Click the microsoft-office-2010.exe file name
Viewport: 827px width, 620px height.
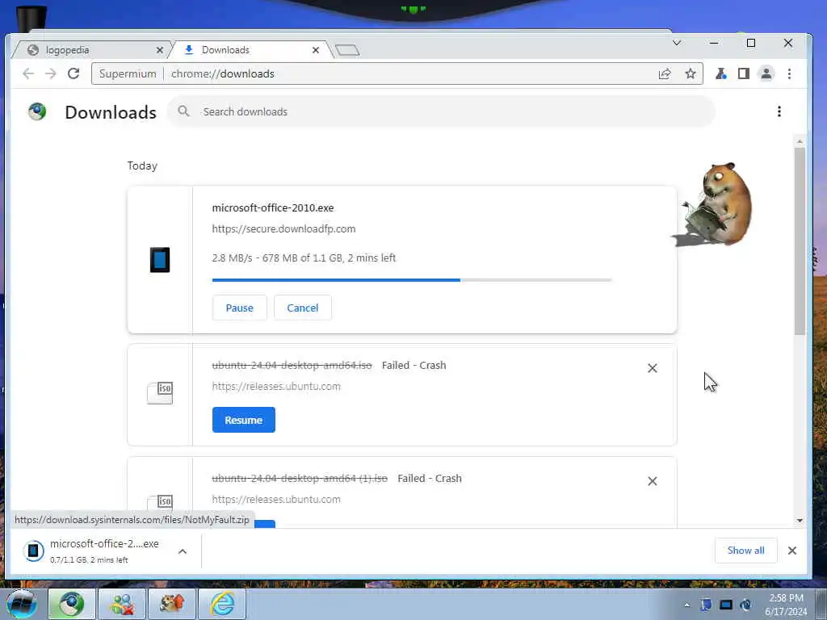click(x=273, y=207)
